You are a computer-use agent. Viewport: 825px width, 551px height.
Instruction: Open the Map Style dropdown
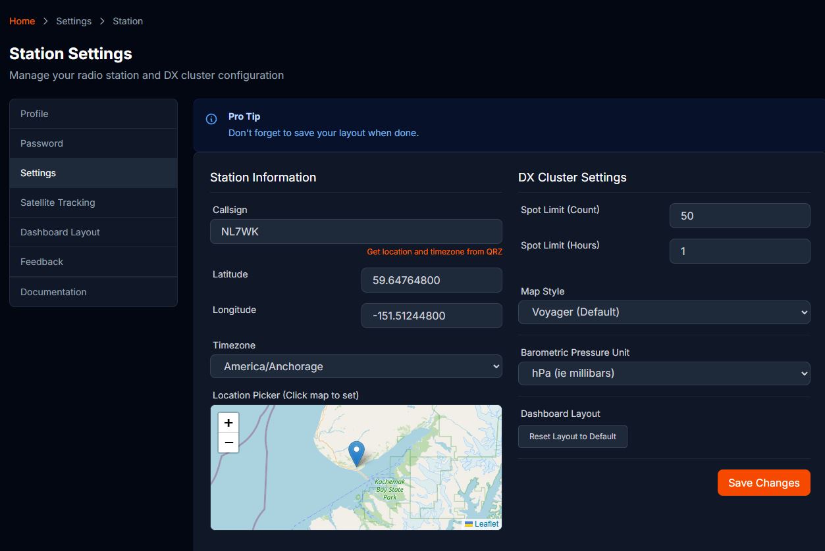pos(664,312)
